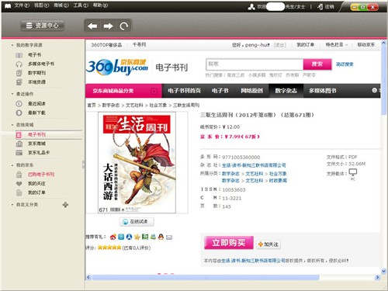Screen dimensions: 388x291
Task: Switch to the 电子书 nav tab
Action: 220,91
